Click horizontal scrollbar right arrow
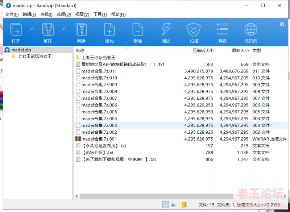The image size is (290, 212). point(285,196)
